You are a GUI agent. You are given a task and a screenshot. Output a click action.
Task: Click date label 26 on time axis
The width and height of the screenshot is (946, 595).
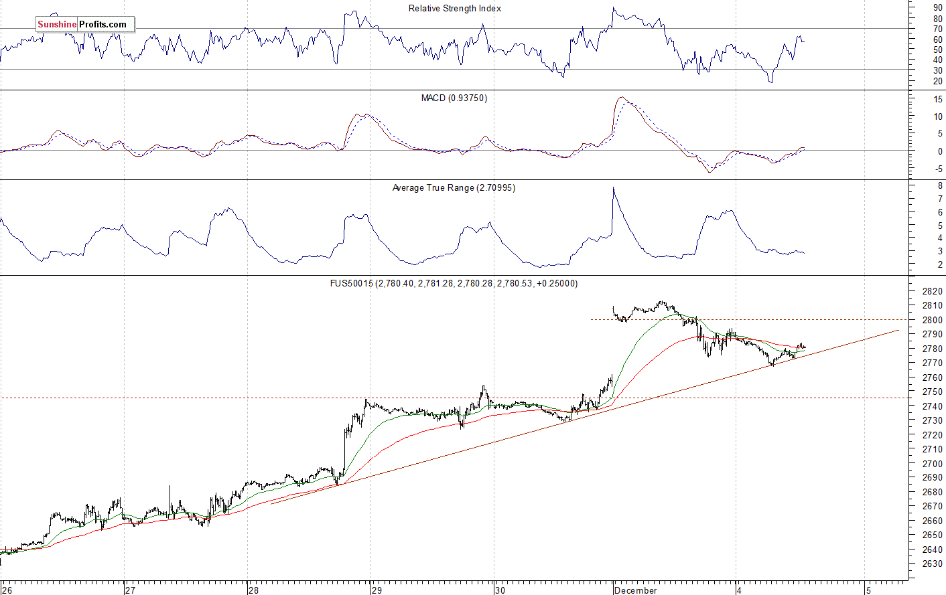point(6,590)
